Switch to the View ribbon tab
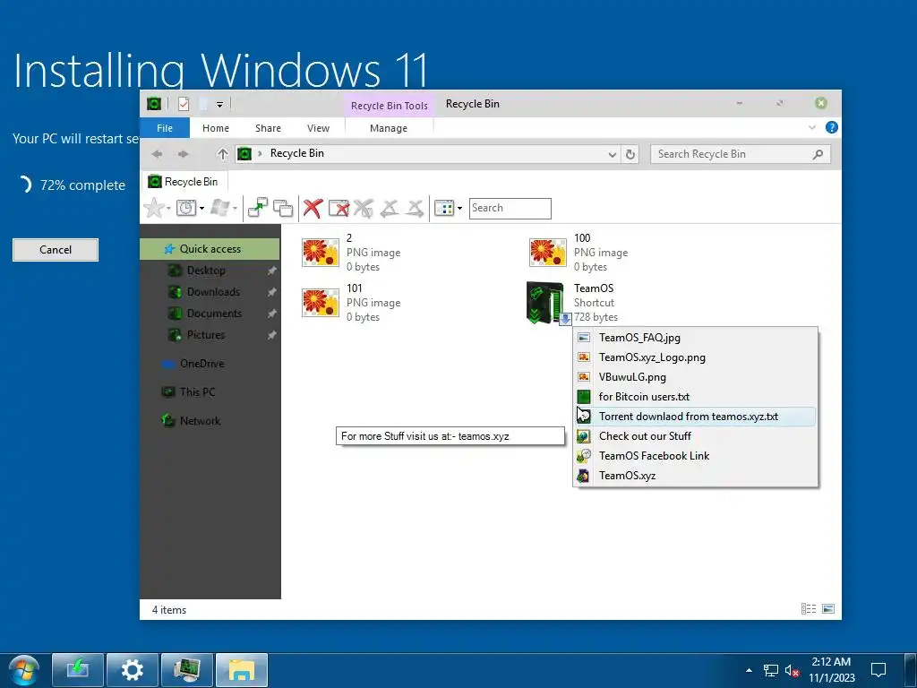This screenshot has width=917, height=688. pyautogui.click(x=318, y=128)
